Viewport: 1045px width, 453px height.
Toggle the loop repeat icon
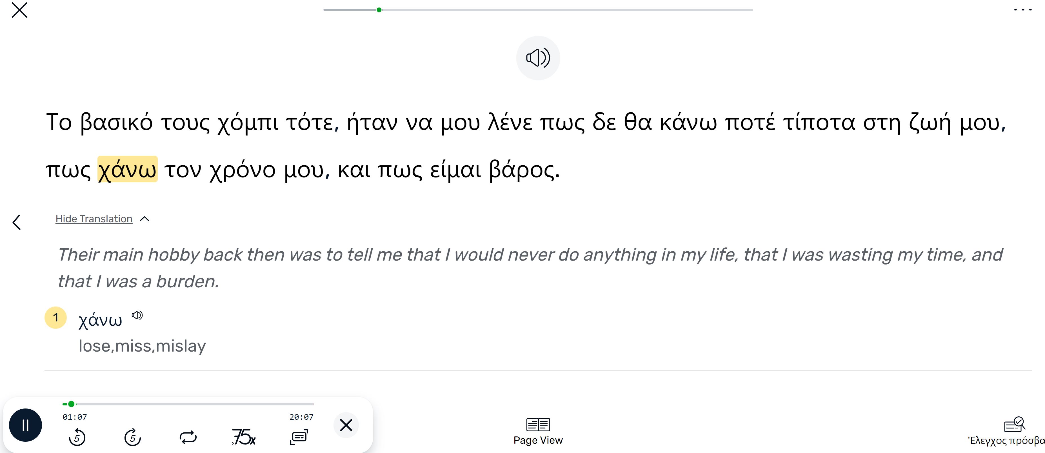click(188, 437)
